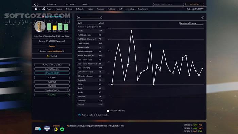Click the Oakland team shield logo
The width and height of the screenshot is (238, 134).
point(47,129)
